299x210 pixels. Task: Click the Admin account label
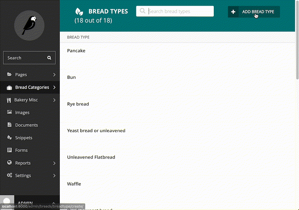[x=25, y=203]
